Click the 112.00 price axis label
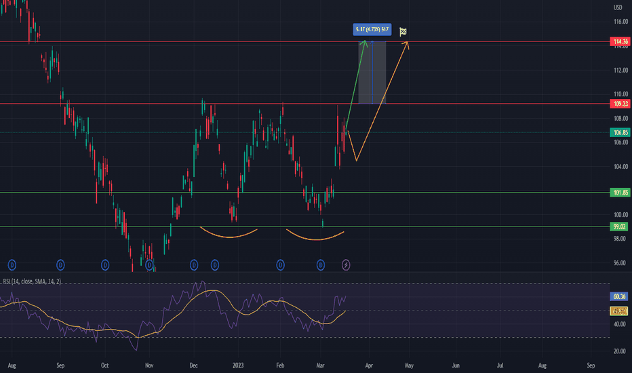This screenshot has width=632, height=373. click(x=620, y=70)
